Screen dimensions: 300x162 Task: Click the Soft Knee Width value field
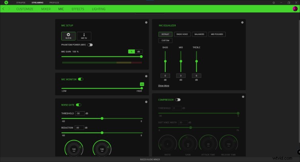point(183,122)
